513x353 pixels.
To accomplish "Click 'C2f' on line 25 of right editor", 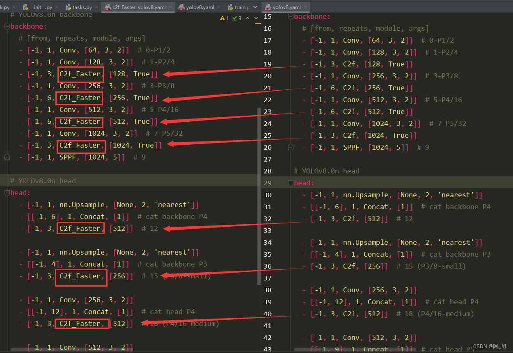I will (x=349, y=135).
